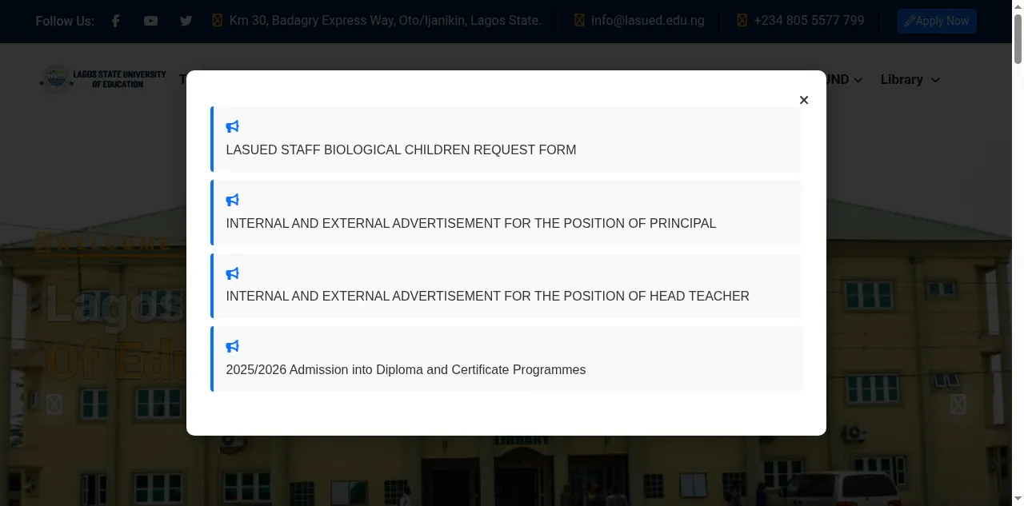Screen dimensions: 1024x506
Task: Click the Km 30, Badagry Express Way address
Action: [x=386, y=21]
